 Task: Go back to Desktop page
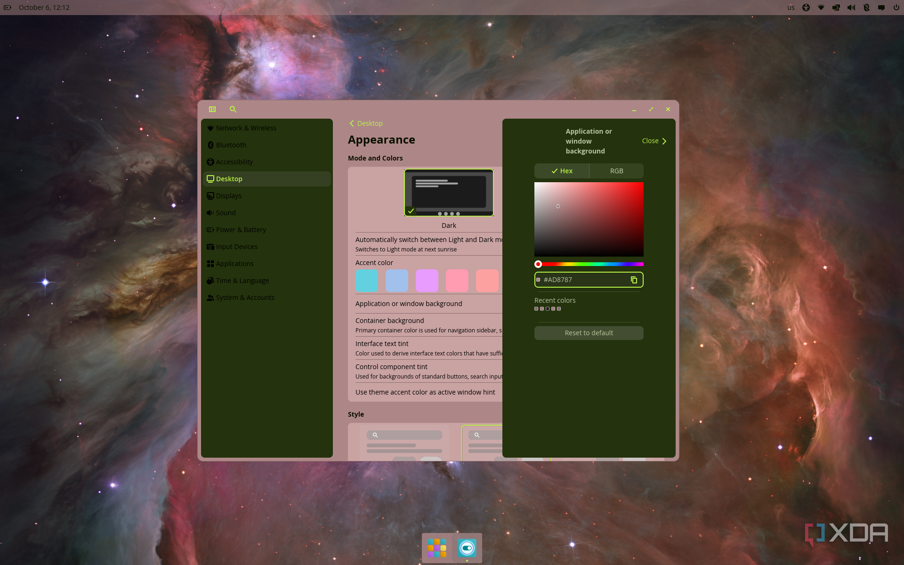(366, 123)
